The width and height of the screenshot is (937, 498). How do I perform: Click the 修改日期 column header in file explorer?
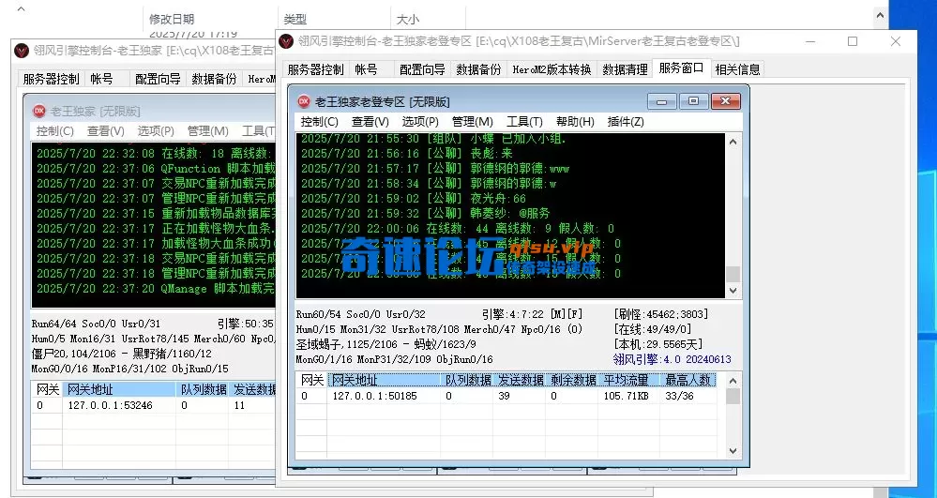pyautogui.click(x=172, y=19)
